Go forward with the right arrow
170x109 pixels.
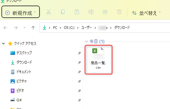tap(16, 28)
